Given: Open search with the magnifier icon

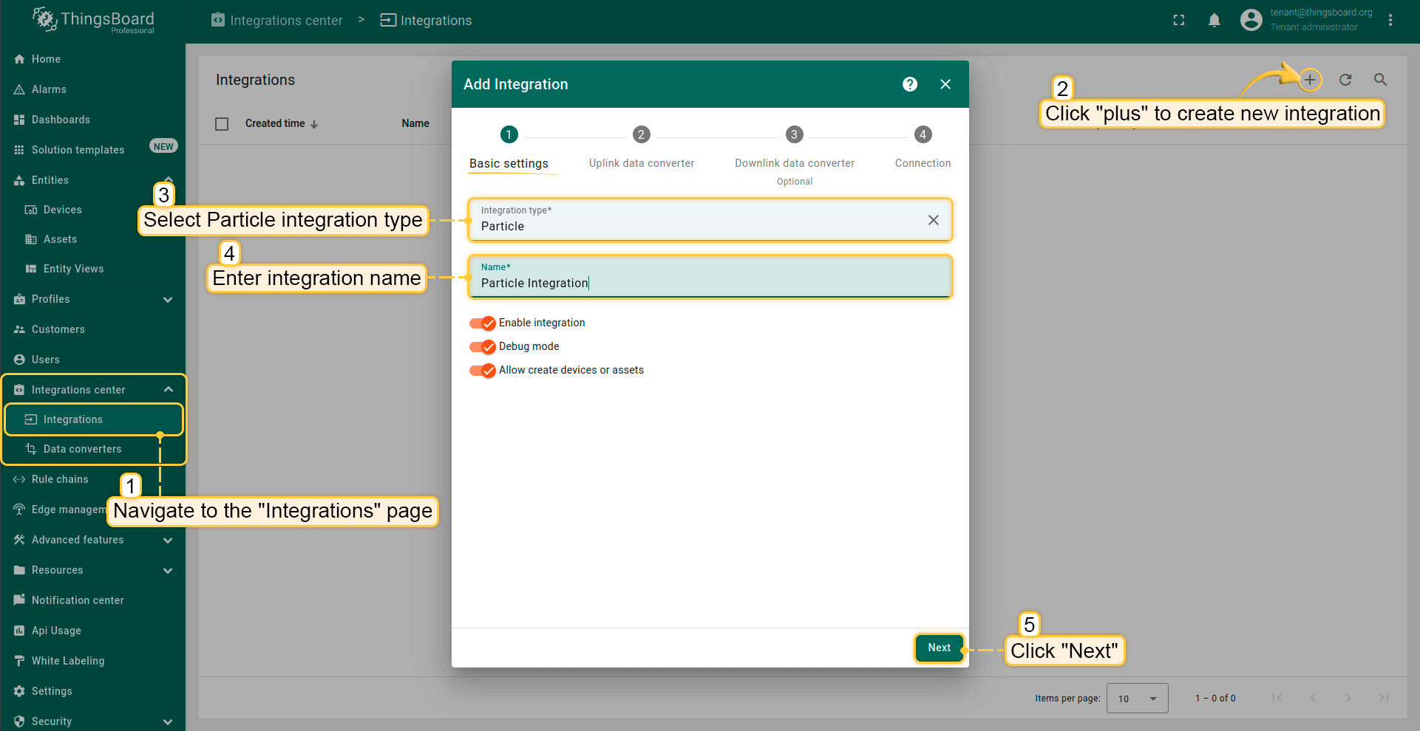Looking at the screenshot, I should click(x=1380, y=80).
